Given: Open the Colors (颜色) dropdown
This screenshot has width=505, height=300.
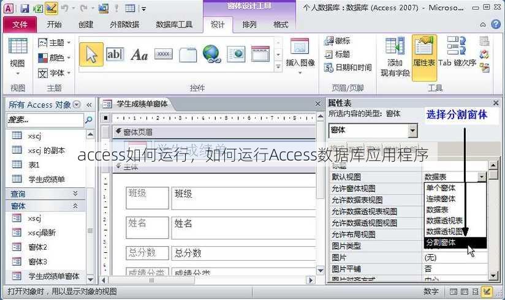Looking at the screenshot, I should click(54, 58).
